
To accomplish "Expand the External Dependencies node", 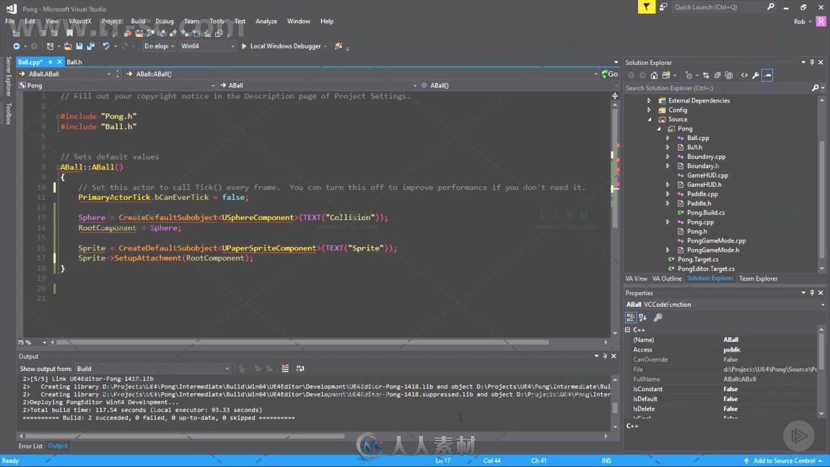I will pyautogui.click(x=649, y=101).
